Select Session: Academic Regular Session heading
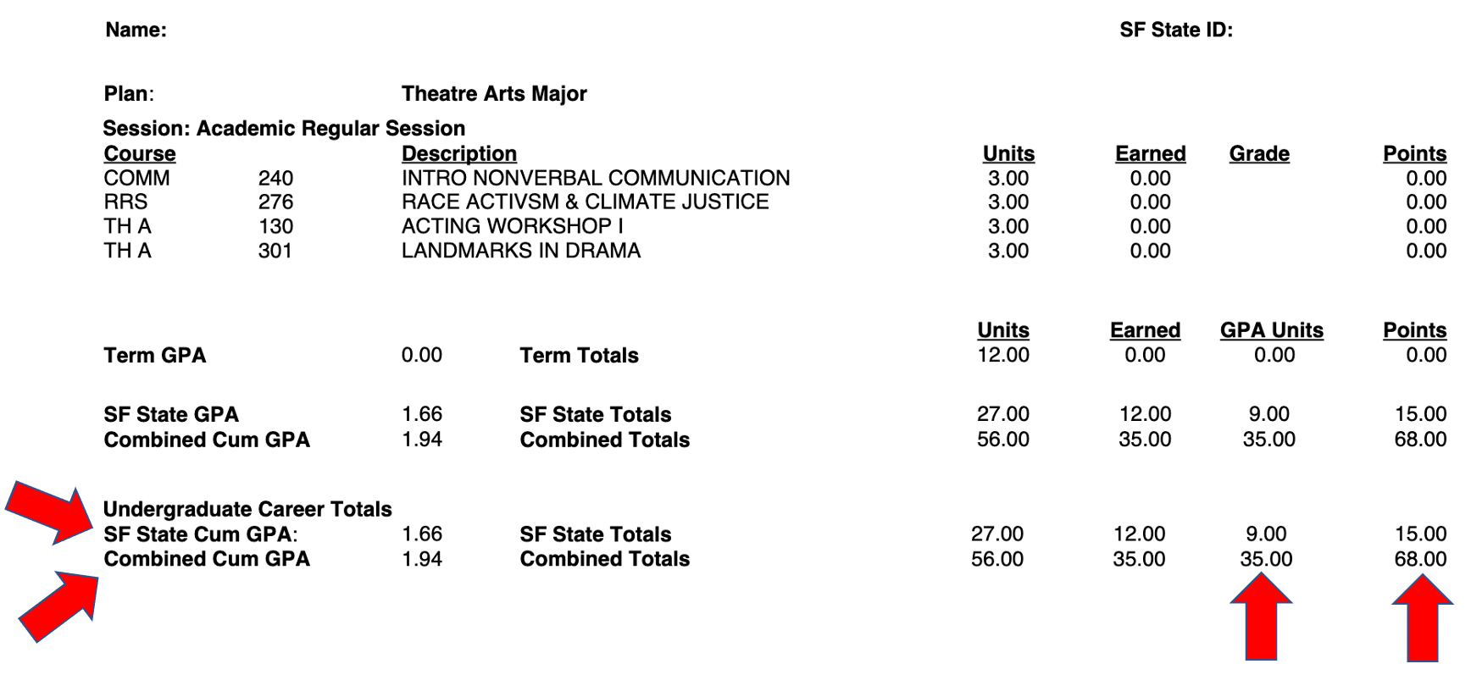The image size is (1471, 686). [284, 129]
